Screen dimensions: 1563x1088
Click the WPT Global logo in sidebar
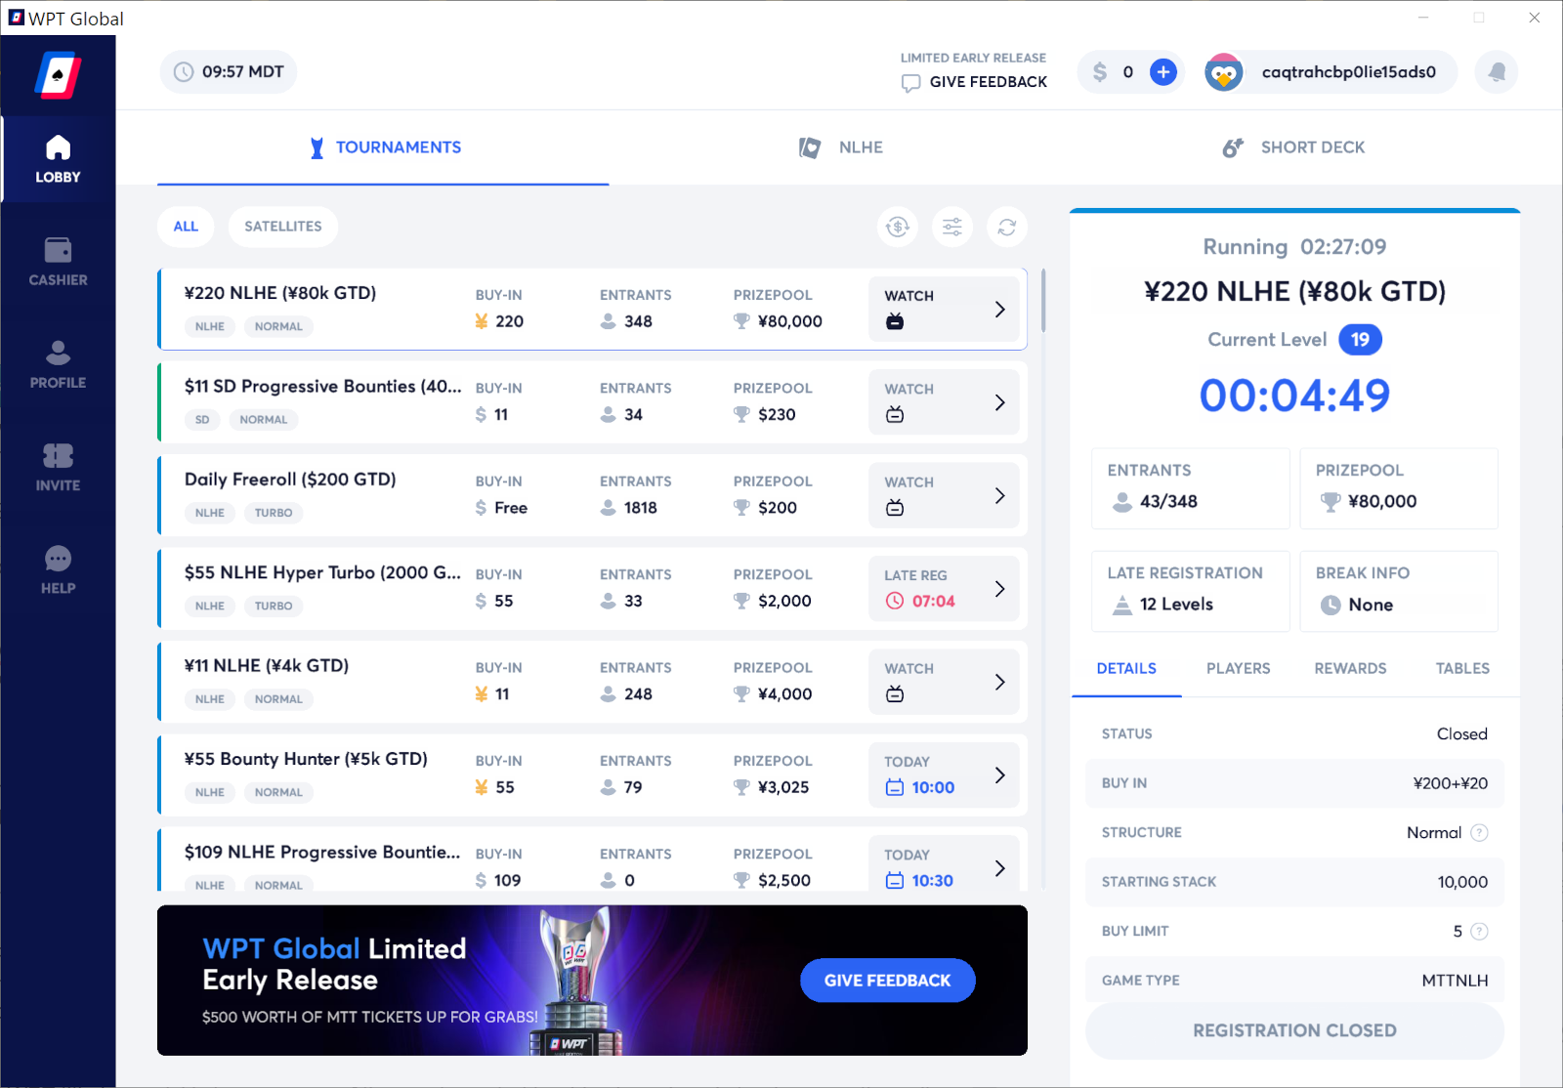[x=58, y=75]
